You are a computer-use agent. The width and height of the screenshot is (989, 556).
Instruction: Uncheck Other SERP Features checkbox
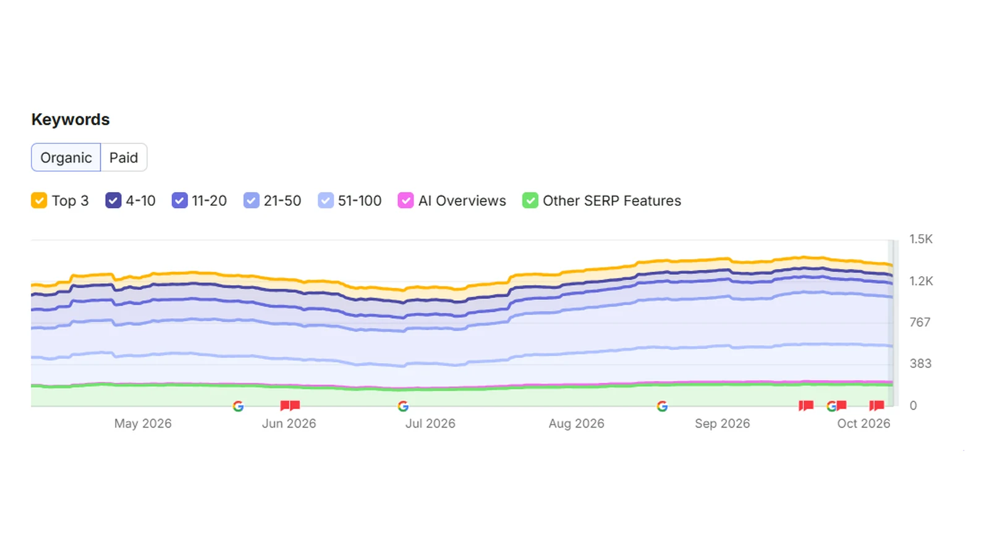pos(530,201)
